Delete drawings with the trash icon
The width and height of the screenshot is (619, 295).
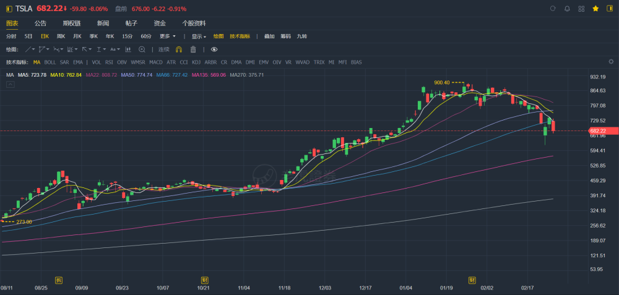pyautogui.click(x=193, y=49)
